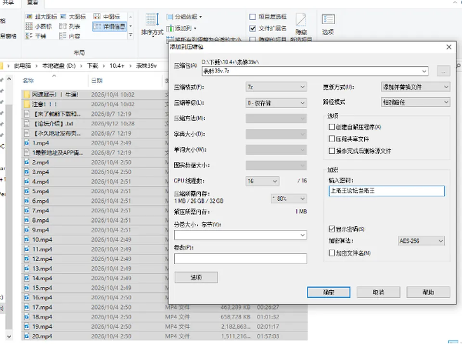Open the 分组依据 menu in the ribbon
Viewport: 462px width, 344px height.
184,17
